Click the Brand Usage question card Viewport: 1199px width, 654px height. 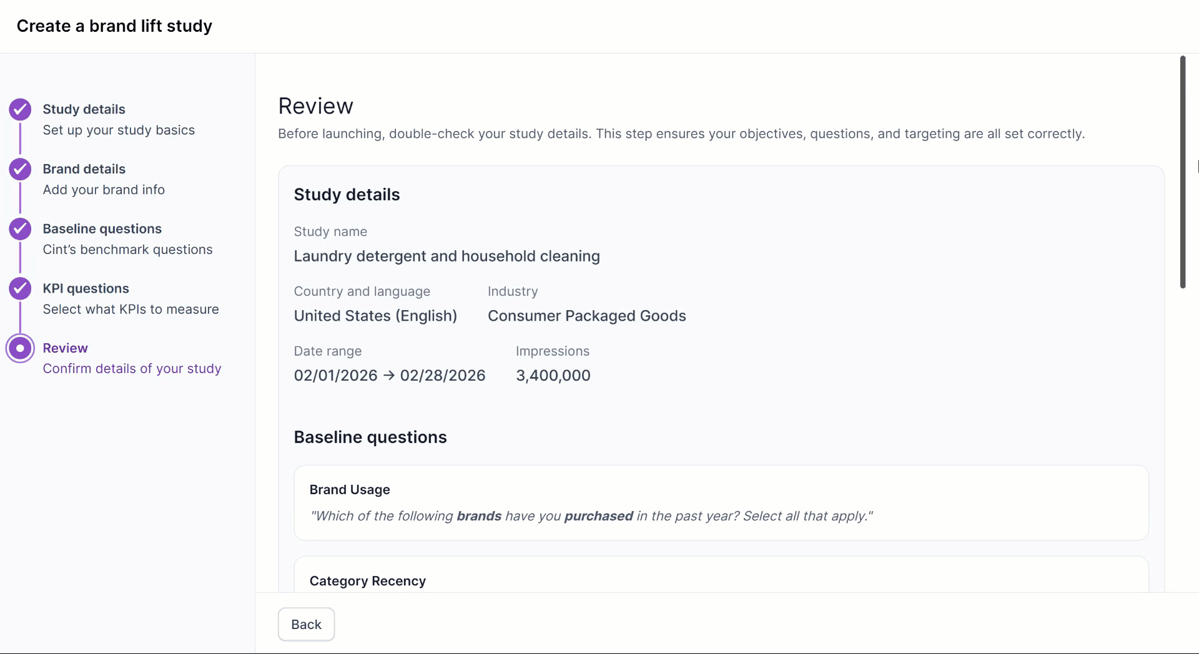tap(721, 502)
